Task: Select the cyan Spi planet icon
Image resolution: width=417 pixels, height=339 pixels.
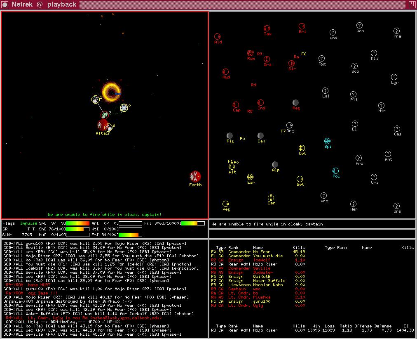Action: [327, 141]
